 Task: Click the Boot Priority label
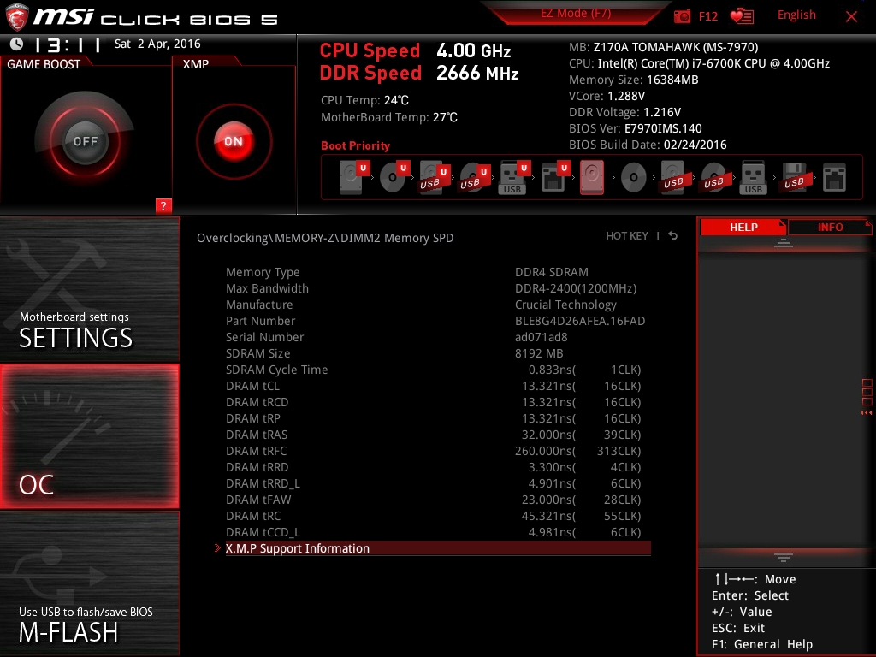355,145
